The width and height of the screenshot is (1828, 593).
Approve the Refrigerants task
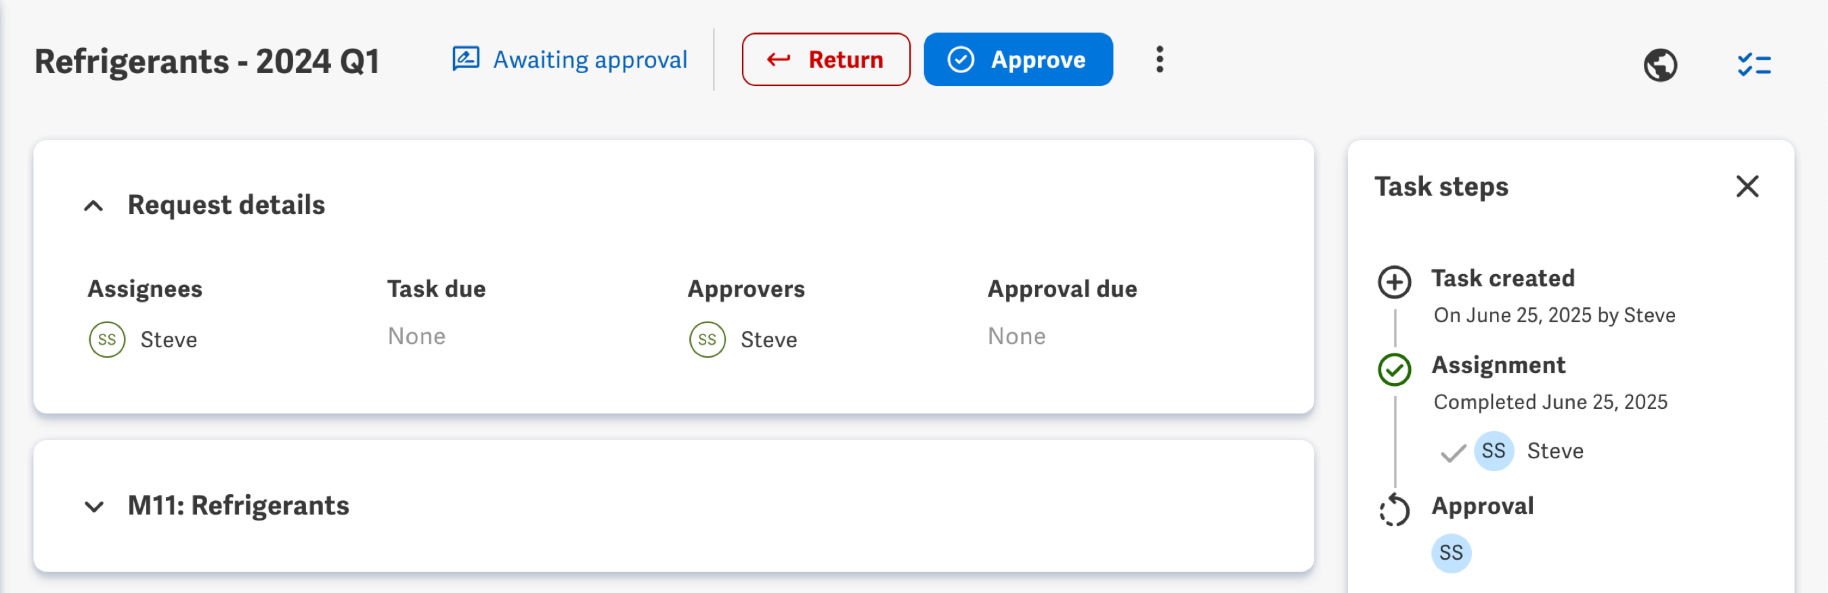click(1018, 60)
